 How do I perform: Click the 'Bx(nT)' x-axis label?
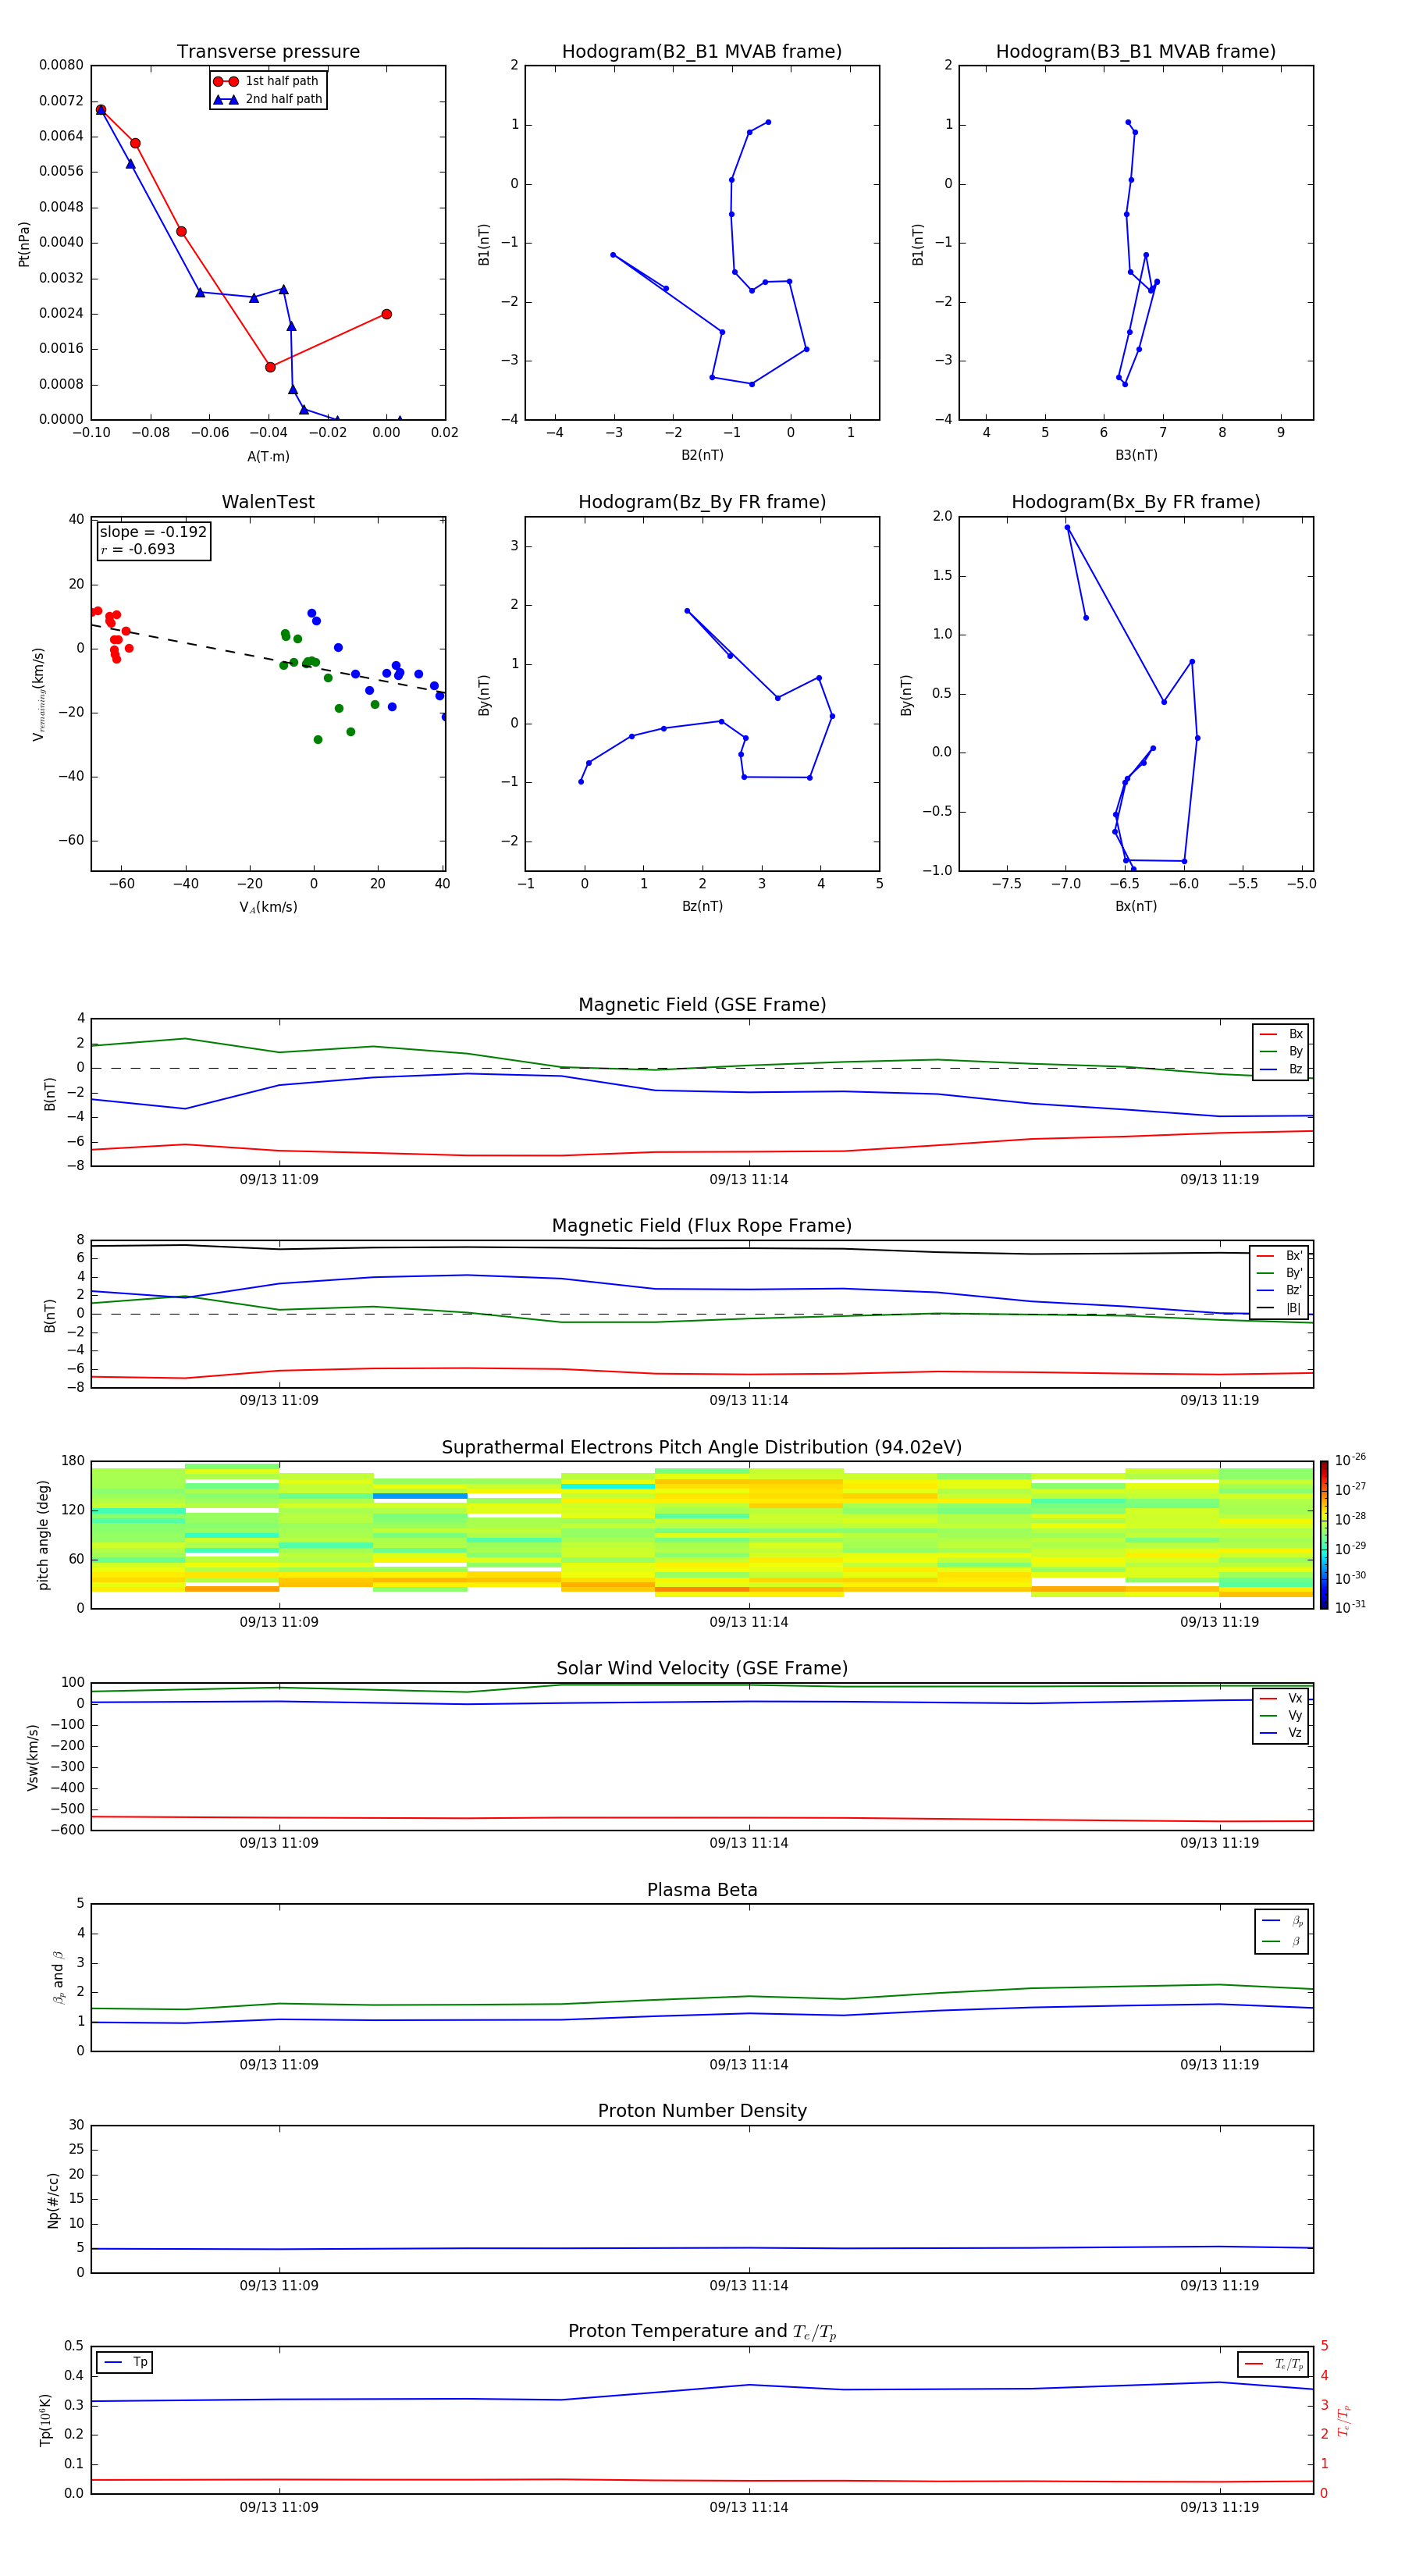tap(1136, 906)
